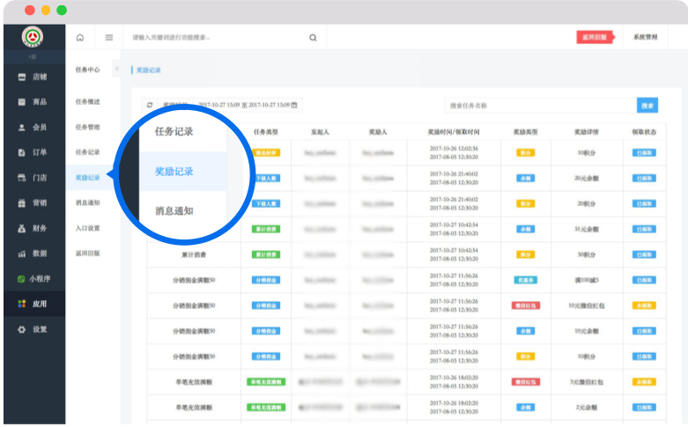Viewport: 688px width, 427px height.
Task: Click the blue 搜索 button
Action: coord(647,106)
